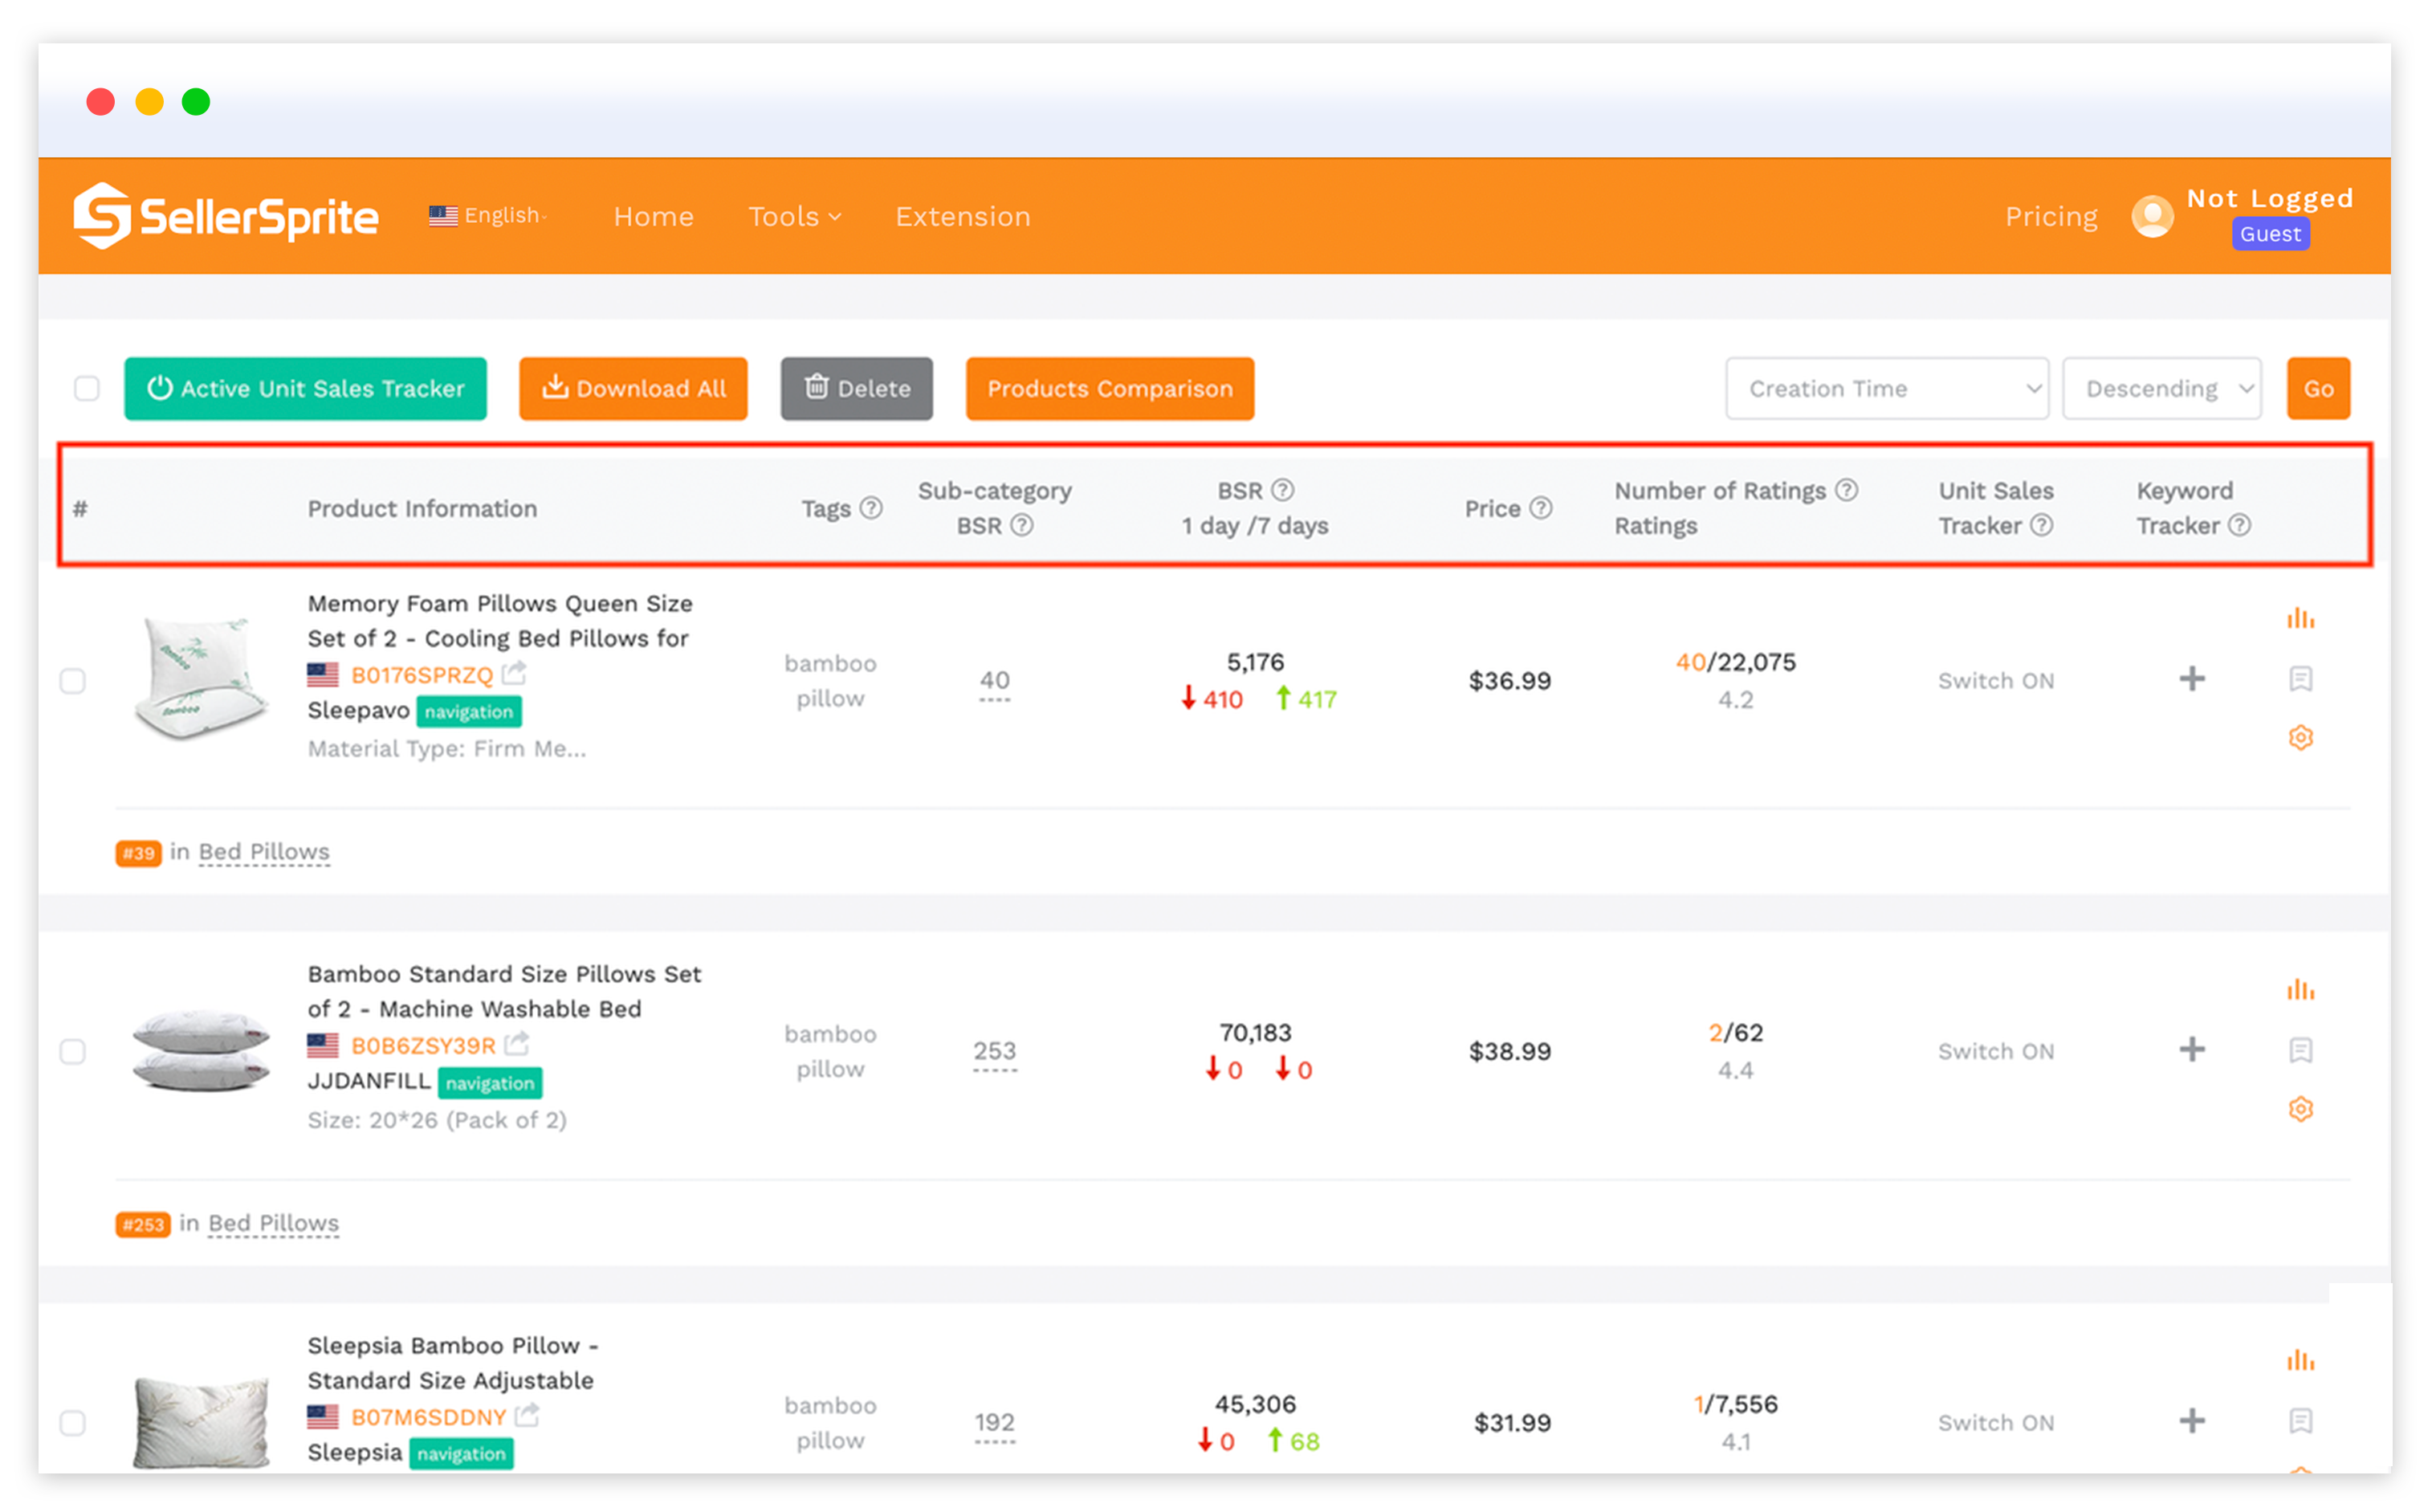2428x1512 pixels.
Task: Open external link icon beside B0176SPRZQ
Action: tap(514, 673)
